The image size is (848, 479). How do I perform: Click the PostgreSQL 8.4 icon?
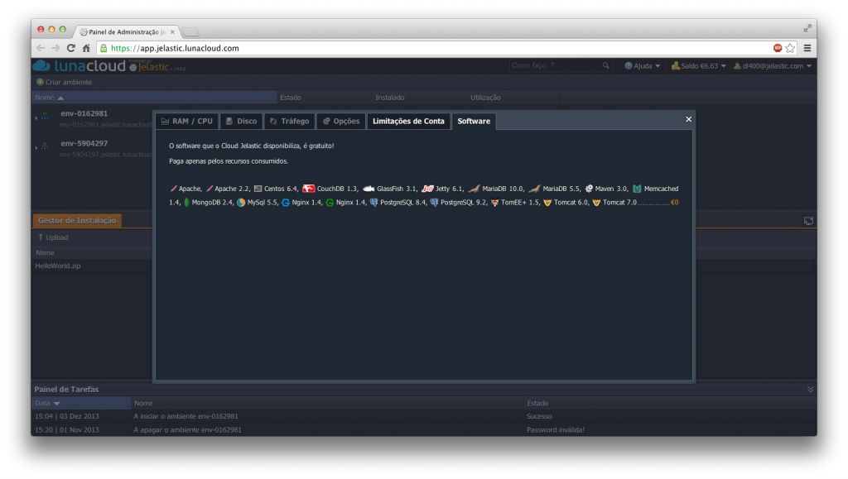point(373,203)
